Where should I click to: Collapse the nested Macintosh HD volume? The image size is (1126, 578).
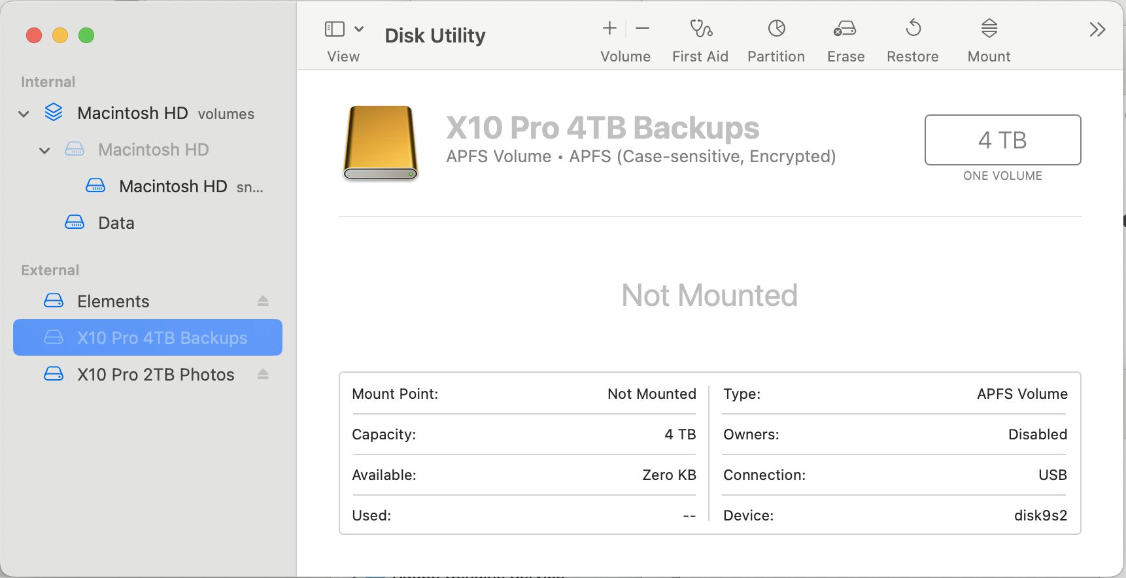(x=44, y=150)
